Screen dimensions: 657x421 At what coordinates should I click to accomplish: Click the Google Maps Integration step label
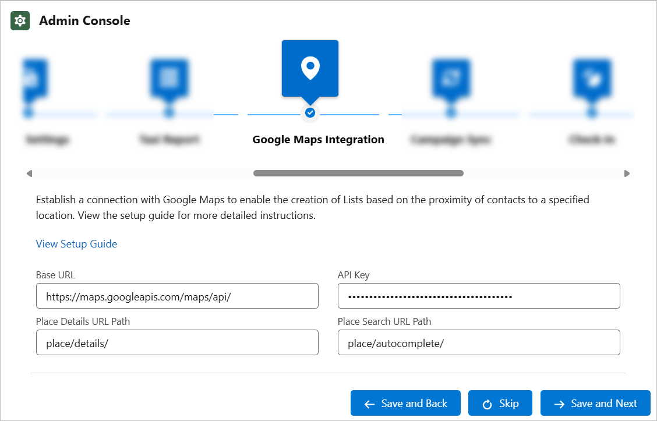[x=318, y=140]
